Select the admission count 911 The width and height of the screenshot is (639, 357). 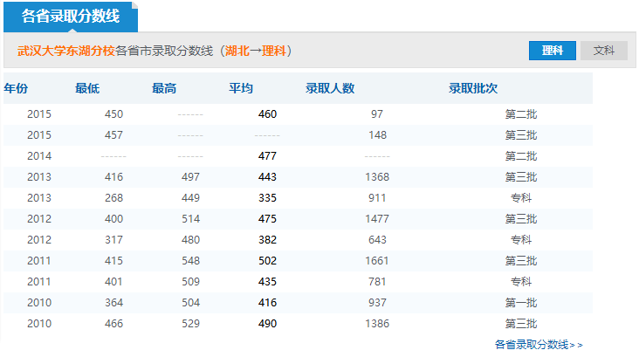point(377,198)
